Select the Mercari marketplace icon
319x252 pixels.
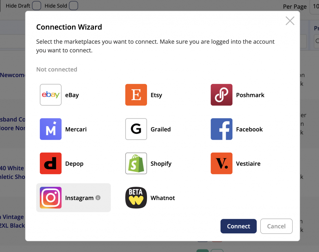click(51, 129)
